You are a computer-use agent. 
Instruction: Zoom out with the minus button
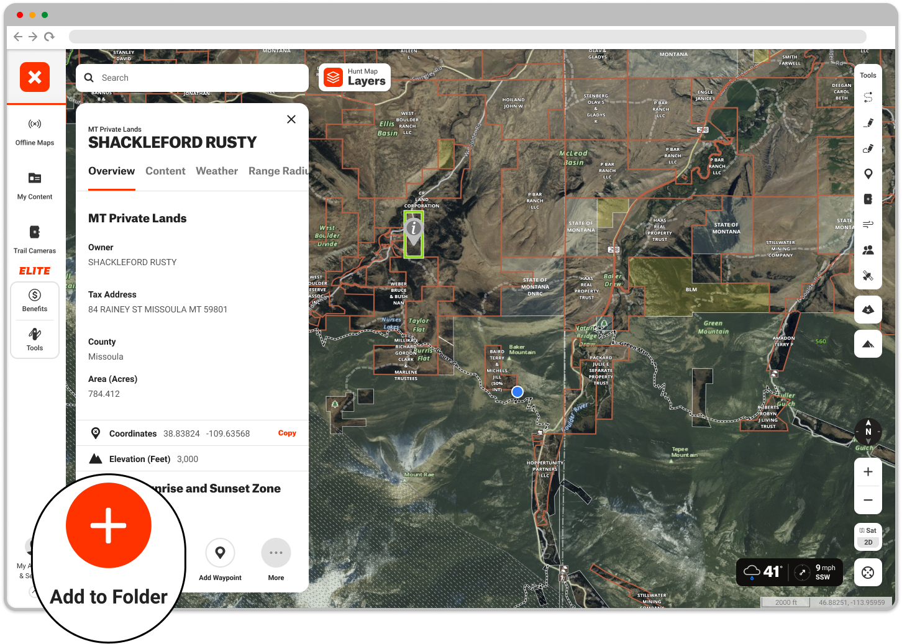click(868, 500)
